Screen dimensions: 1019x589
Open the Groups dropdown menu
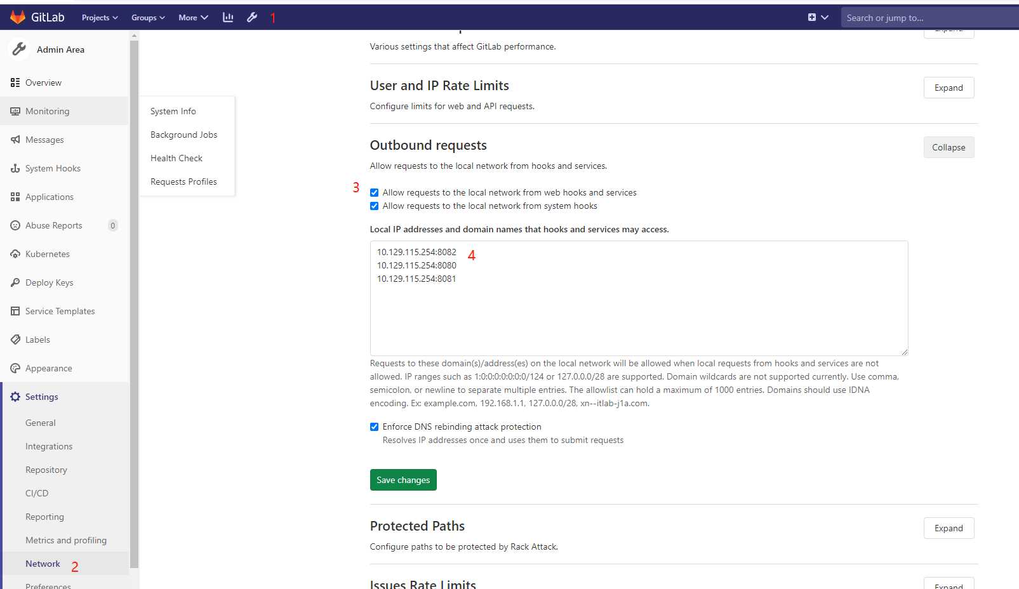148,18
